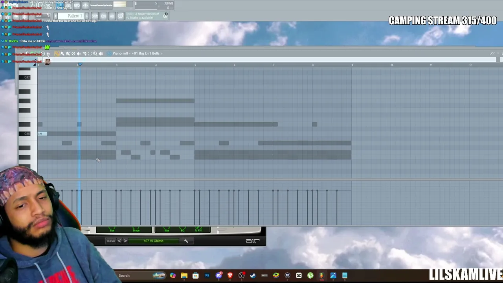This screenshot has width=503, height=283.
Task: Go to next preset in AIR plugin
Action: pos(125,241)
